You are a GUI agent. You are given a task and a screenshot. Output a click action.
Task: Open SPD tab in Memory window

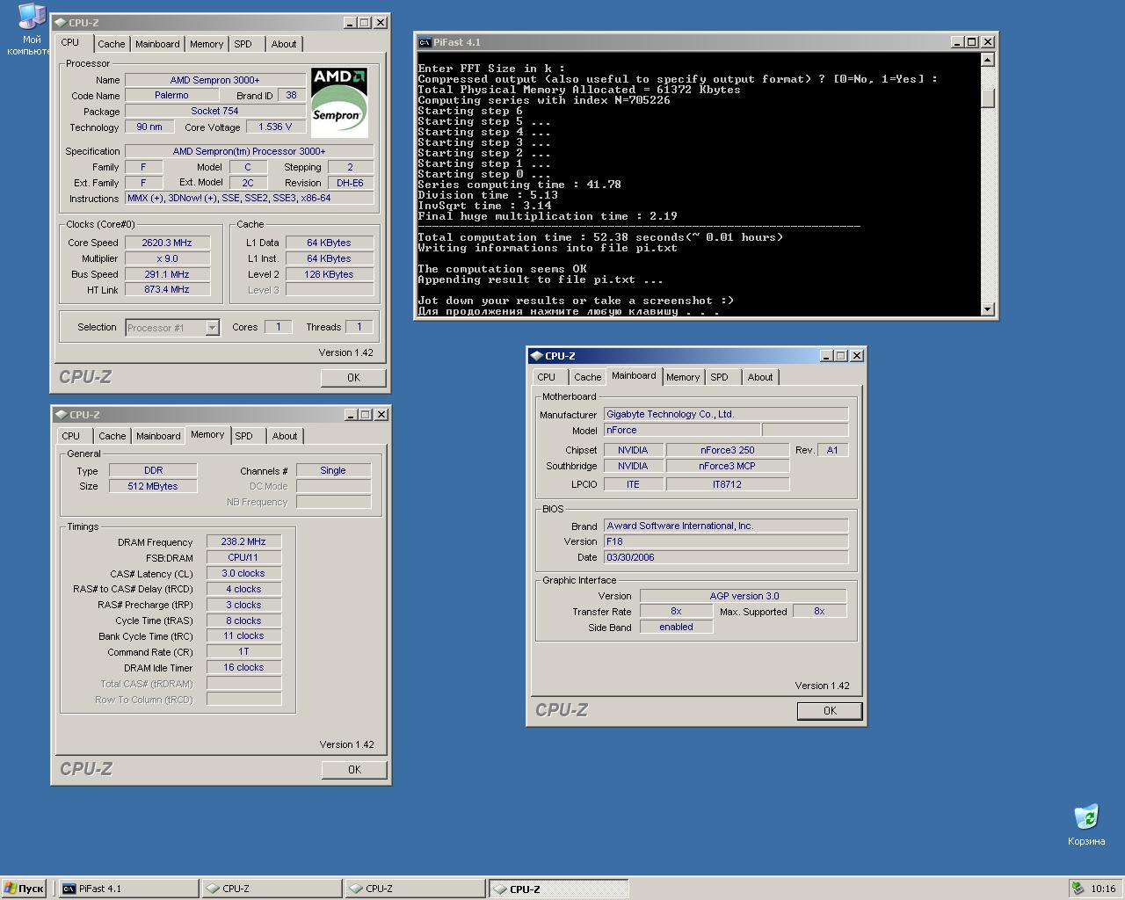point(244,436)
